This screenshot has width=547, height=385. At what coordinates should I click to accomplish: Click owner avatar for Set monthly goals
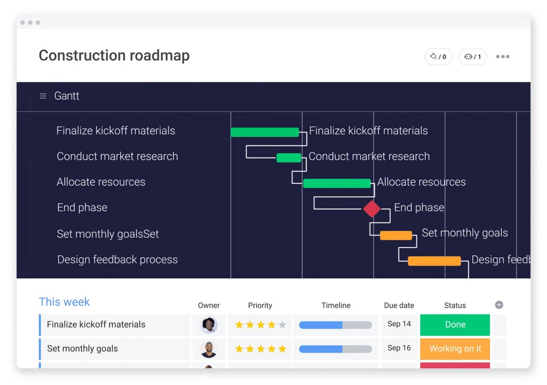point(209,349)
